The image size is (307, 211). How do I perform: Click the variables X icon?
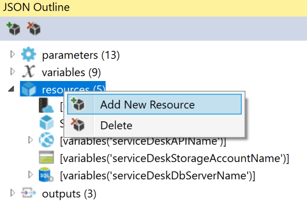pos(29,72)
